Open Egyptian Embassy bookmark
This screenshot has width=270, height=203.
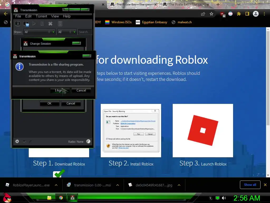coord(152,22)
